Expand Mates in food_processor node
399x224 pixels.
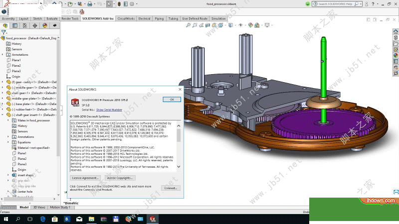pos(8,120)
